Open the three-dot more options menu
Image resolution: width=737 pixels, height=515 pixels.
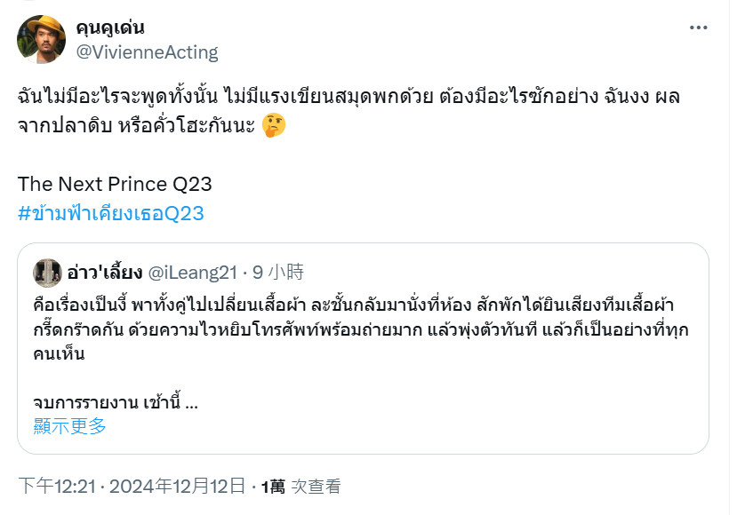[x=698, y=28]
